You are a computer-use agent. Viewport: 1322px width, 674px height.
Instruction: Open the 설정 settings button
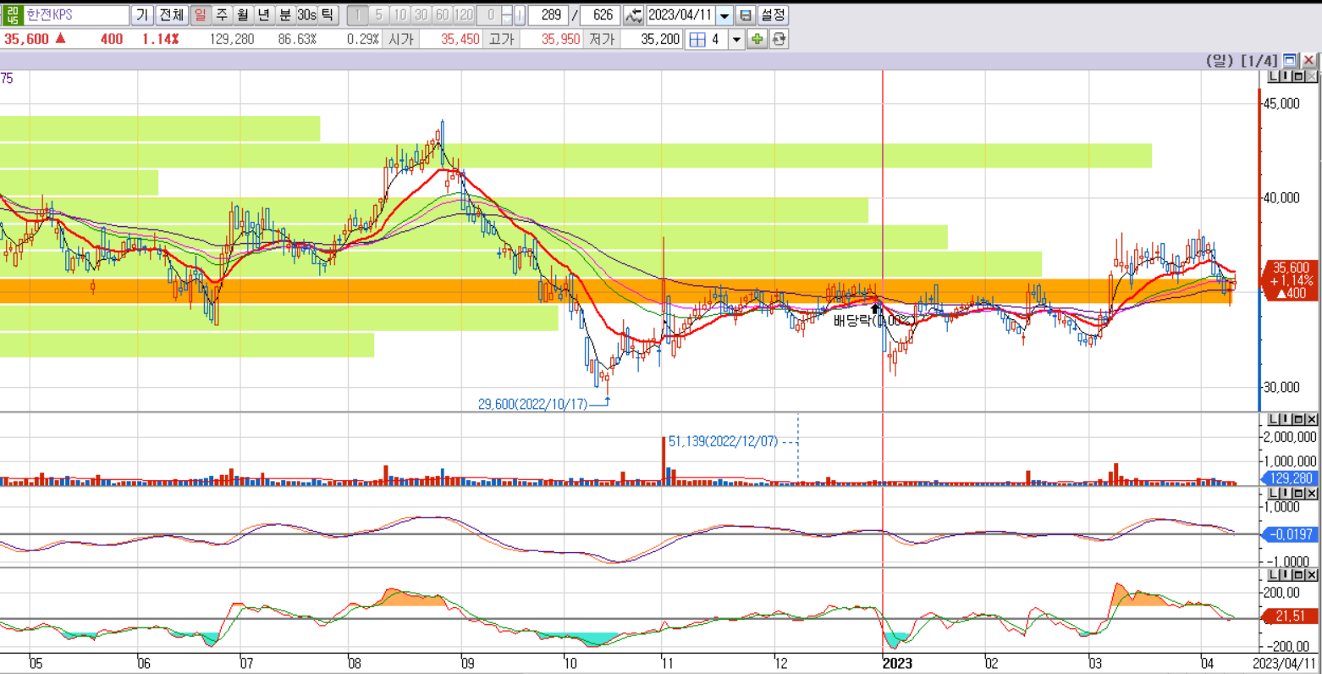773,15
